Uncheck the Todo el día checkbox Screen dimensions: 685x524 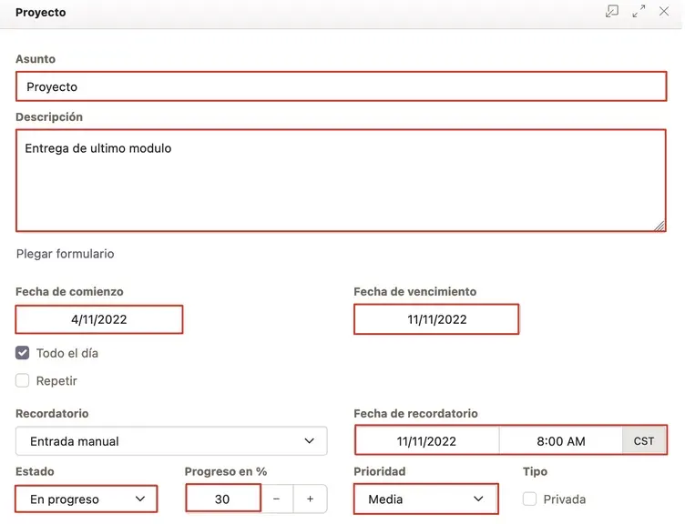point(22,353)
